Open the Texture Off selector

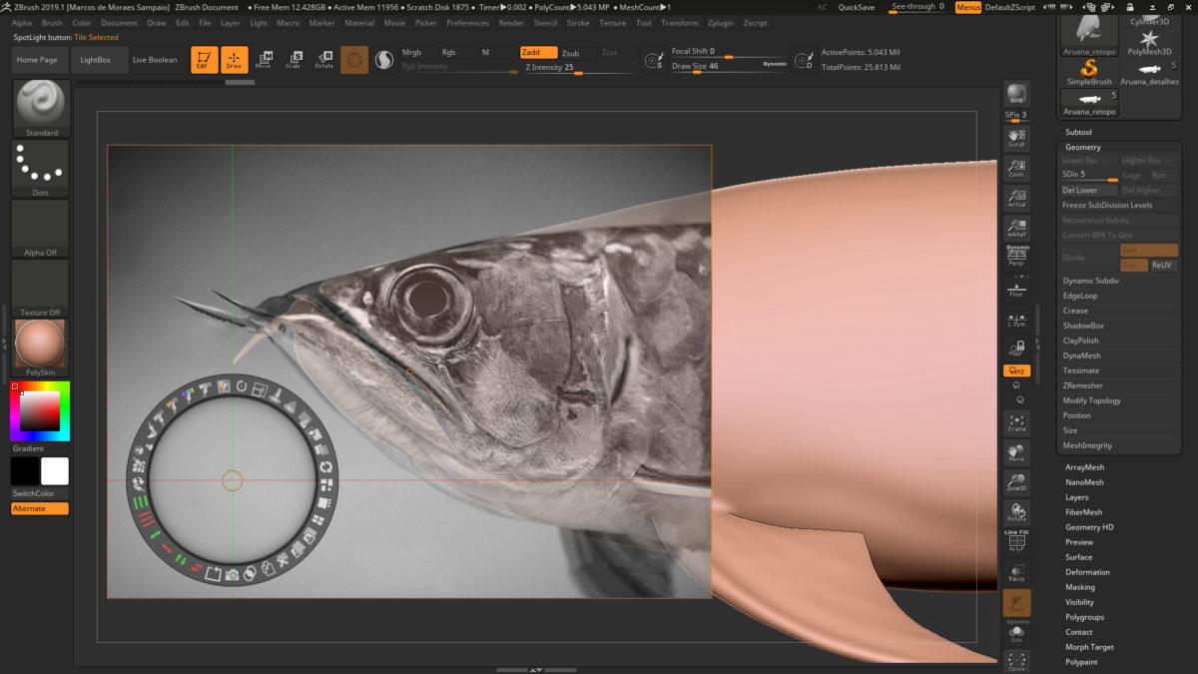point(41,289)
